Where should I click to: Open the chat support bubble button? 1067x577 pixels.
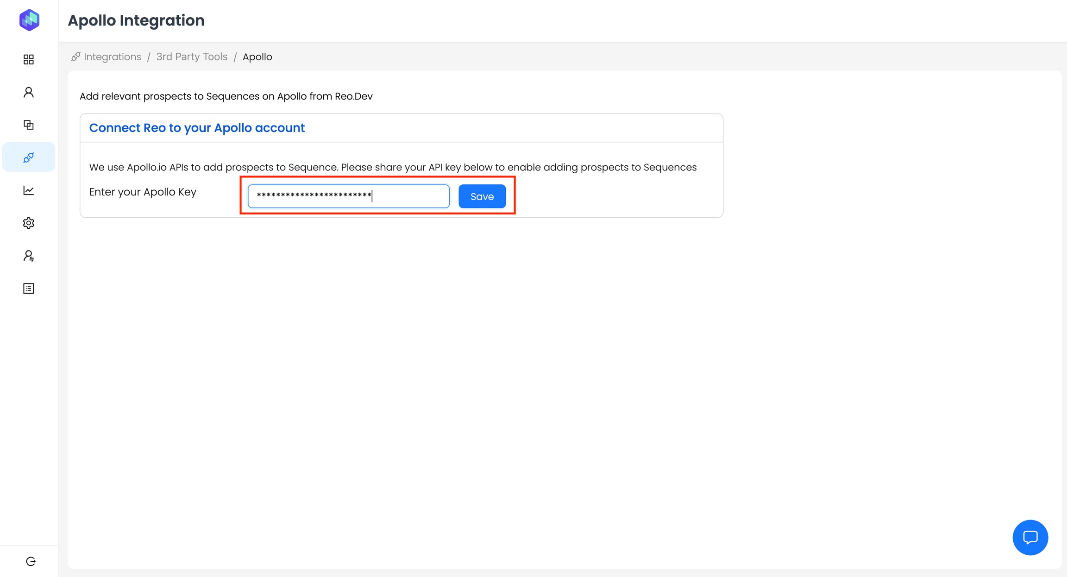tap(1030, 537)
